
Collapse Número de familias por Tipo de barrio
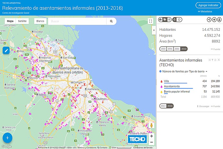click(207, 71)
